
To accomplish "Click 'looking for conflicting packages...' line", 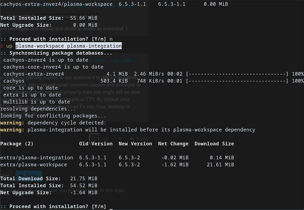I will [x=53, y=116].
